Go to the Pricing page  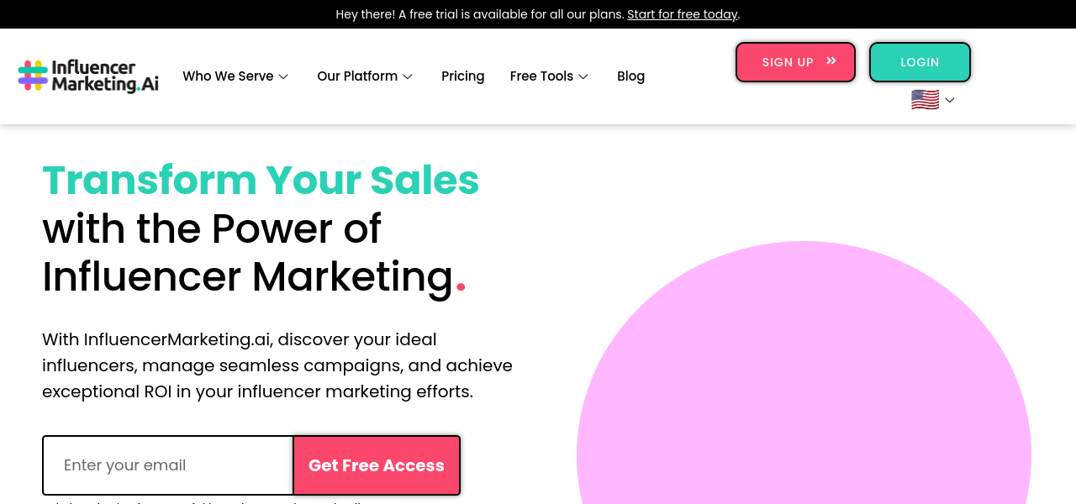463,76
